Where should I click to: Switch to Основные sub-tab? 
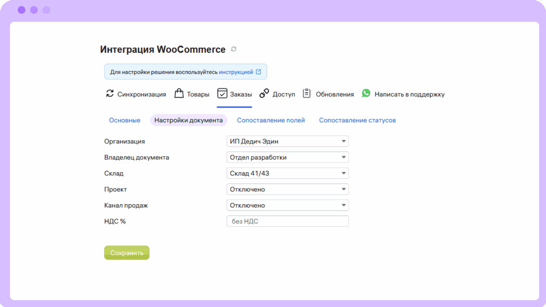point(125,120)
